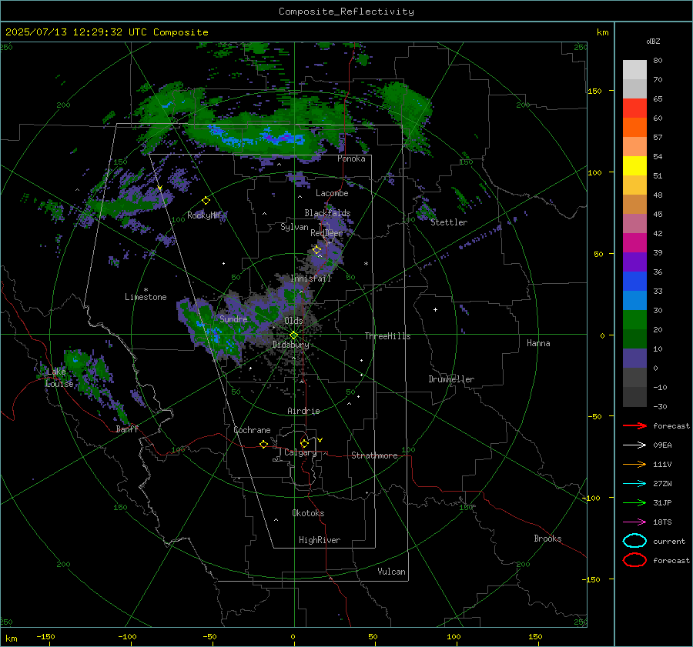Click the red forecast arrow in legend
The width and height of the screenshot is (693, 647).
click(x=634, y=425)
